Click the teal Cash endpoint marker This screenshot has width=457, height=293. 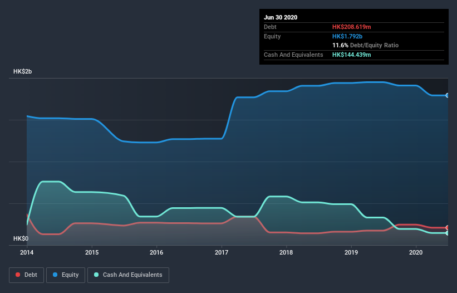tap(448, 233)
